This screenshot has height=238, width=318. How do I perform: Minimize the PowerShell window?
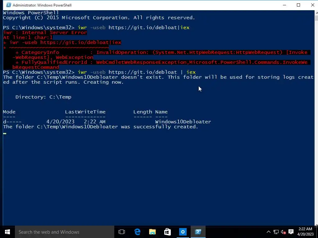pos(284,5)
